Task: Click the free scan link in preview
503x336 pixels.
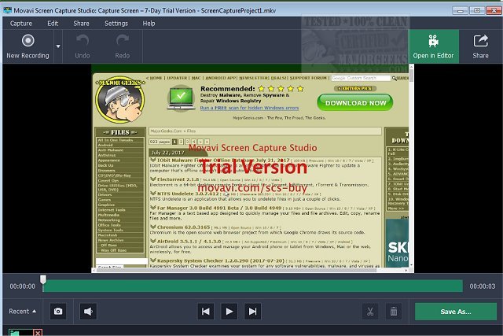Action: click(249, 108)
